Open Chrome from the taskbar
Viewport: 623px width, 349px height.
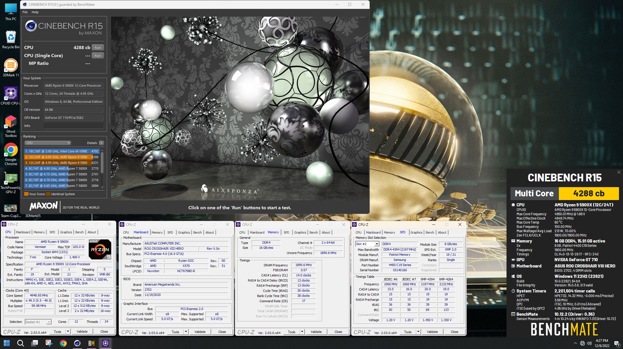tap(63, 343)
